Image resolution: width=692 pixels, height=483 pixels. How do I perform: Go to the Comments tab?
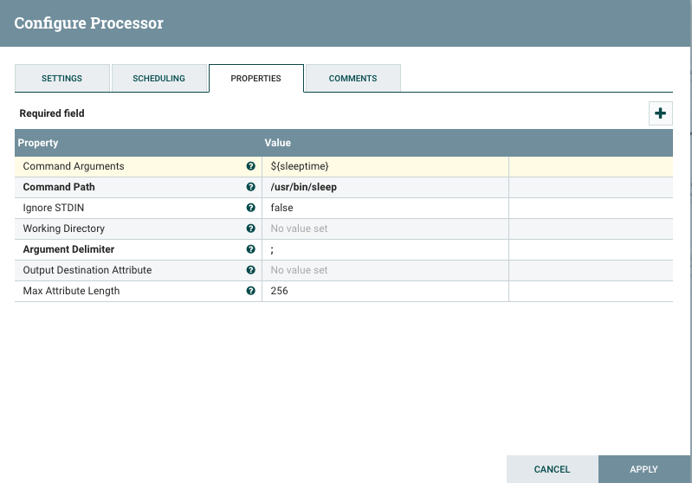(352, 78)
